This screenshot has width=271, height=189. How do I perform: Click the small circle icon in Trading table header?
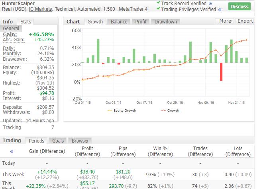pos(12,151)
